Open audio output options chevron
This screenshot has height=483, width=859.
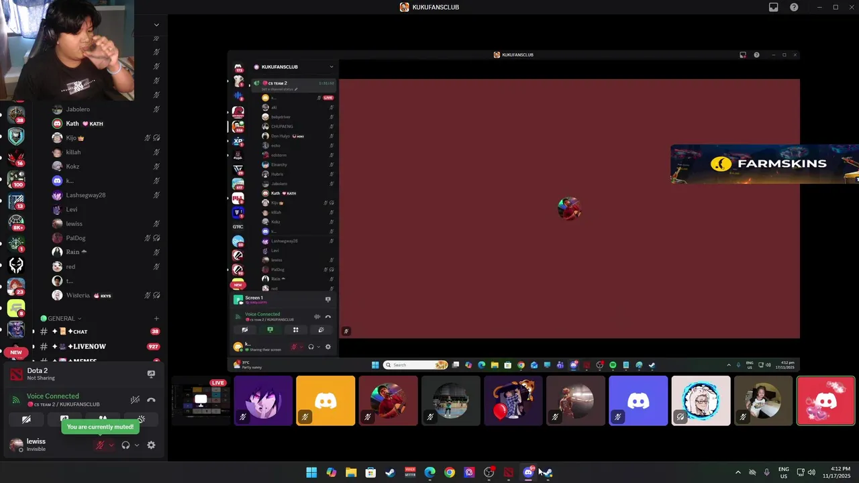[x=137, y=445]
